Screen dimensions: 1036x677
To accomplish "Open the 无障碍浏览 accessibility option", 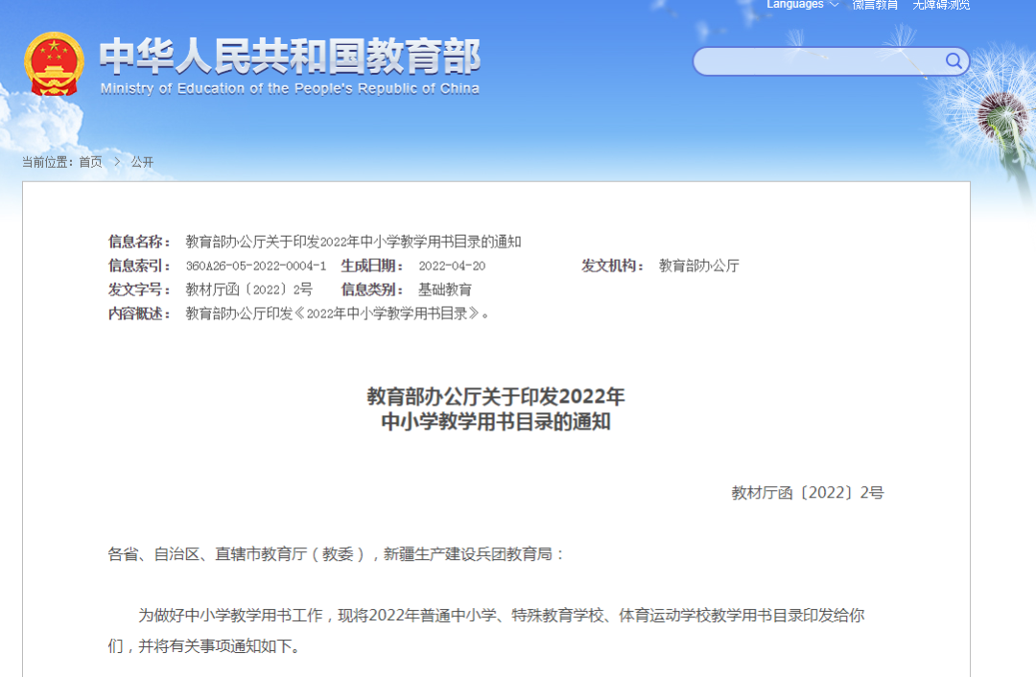I will click(x=941, y=5).
